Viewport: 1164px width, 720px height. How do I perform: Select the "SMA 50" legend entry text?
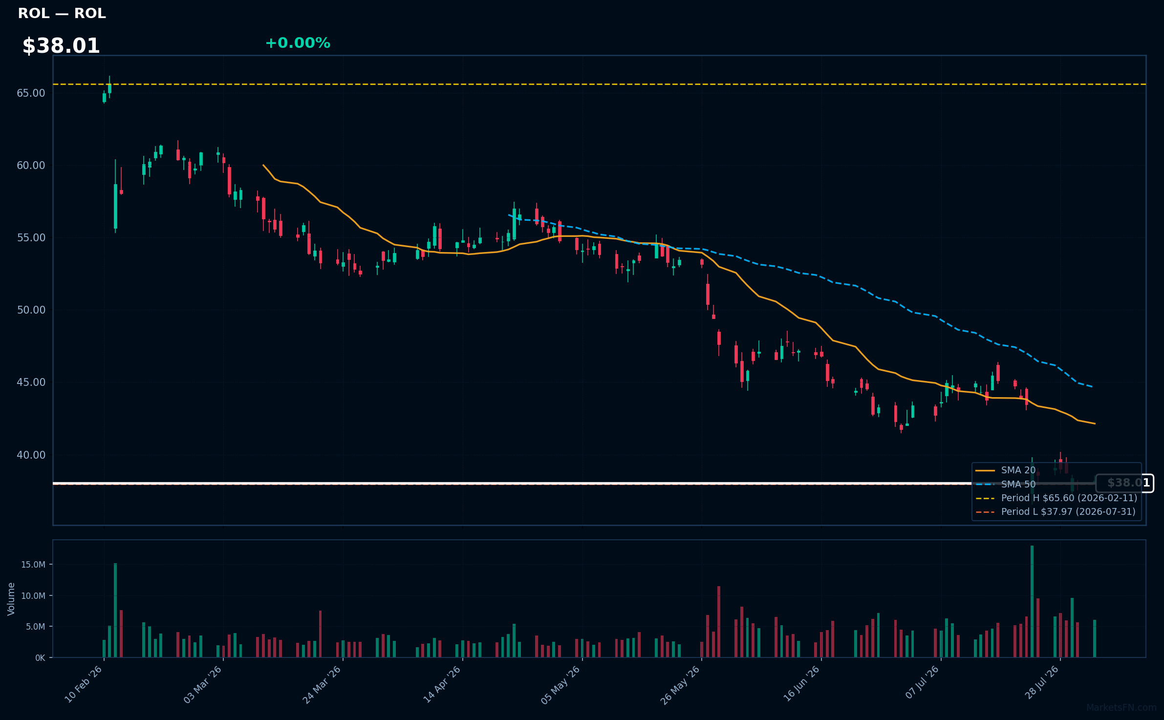1018,485
